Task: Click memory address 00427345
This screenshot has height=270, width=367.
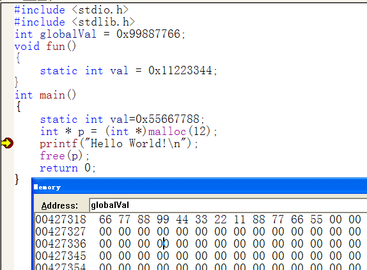Action: (61, 256)
